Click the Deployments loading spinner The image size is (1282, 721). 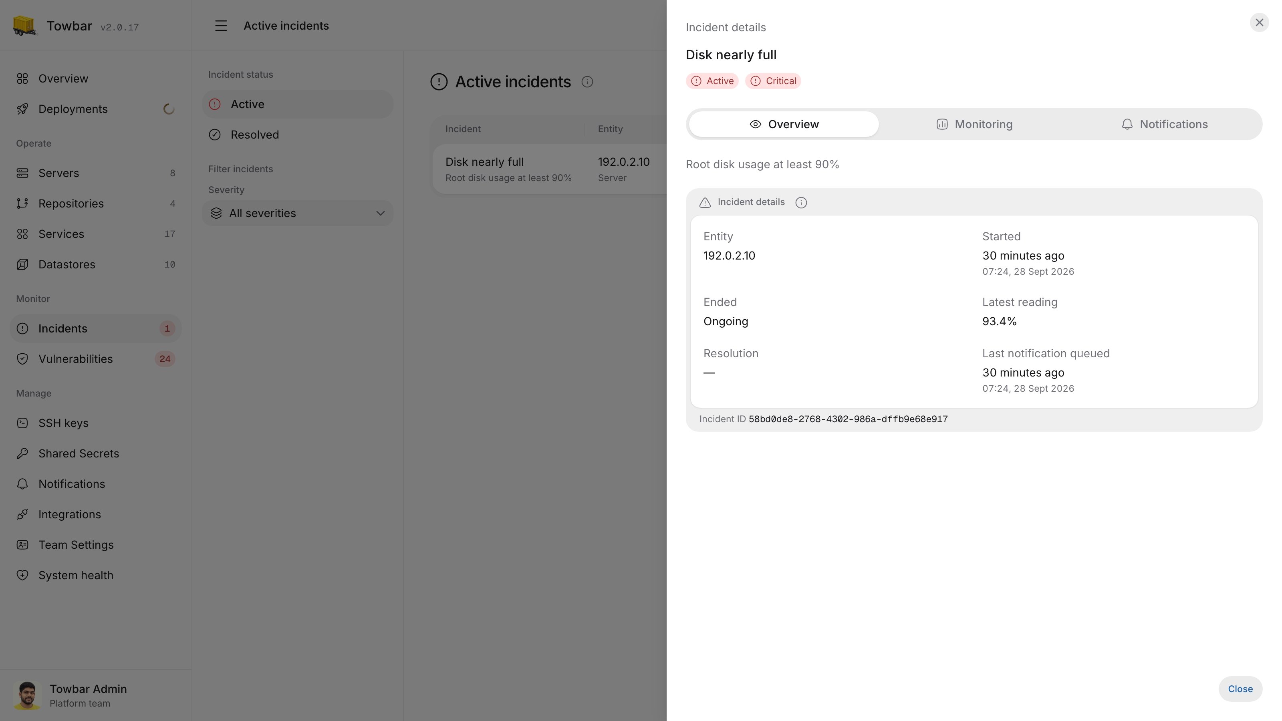pos(169,109)
